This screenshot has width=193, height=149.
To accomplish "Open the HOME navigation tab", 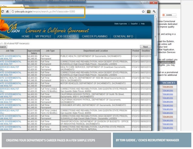I will tap(26, 36).
